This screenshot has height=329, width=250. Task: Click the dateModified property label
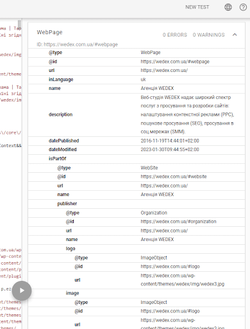point(62,150)
